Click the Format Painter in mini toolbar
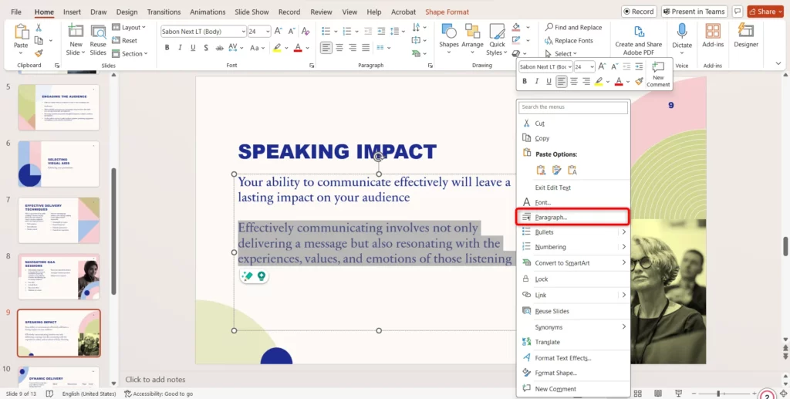 coord(638,81)
